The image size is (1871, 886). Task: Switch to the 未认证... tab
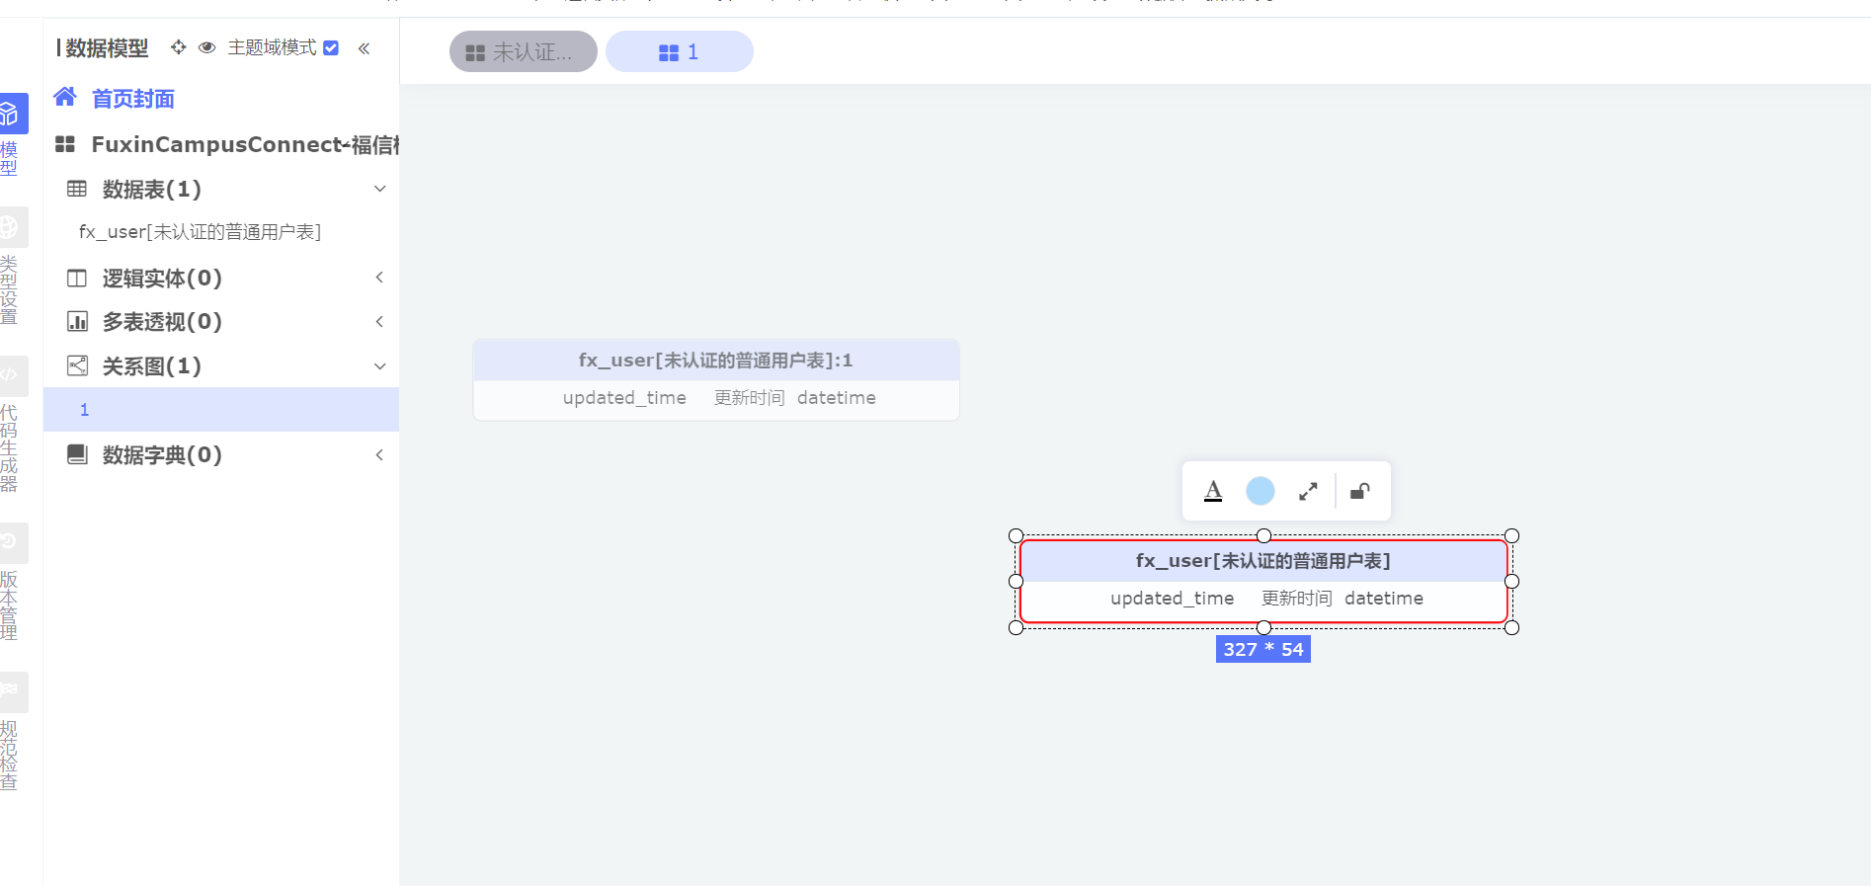524,51
